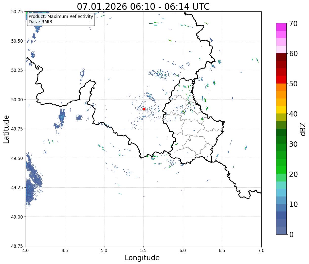
Task: Click the magenta top swatch of the colorbar
Action: point(281,27)
